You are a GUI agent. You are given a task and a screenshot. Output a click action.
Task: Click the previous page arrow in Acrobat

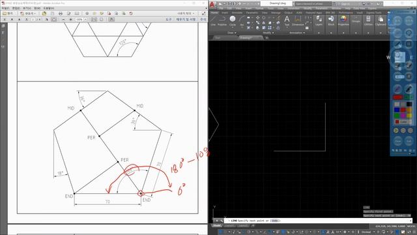[x=12, y=20]
